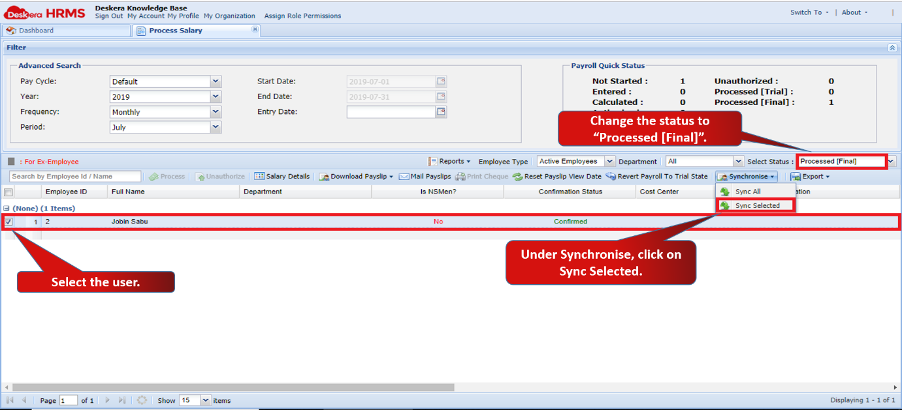Open the Select Status dropdown
The image size is (902, 410).
click(892, 161)
